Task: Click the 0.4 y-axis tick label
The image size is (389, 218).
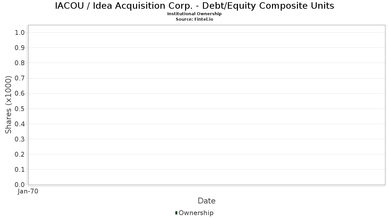Action: click(x=20, y=124)
